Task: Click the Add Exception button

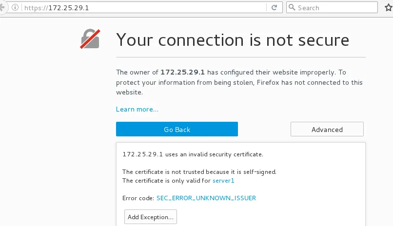Action: (x=150, y=217)
